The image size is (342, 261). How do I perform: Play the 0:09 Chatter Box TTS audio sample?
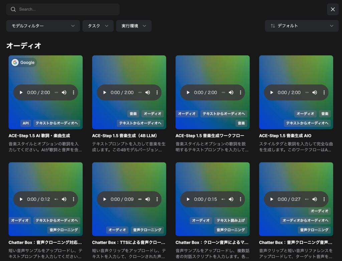[x=105, y=199]
